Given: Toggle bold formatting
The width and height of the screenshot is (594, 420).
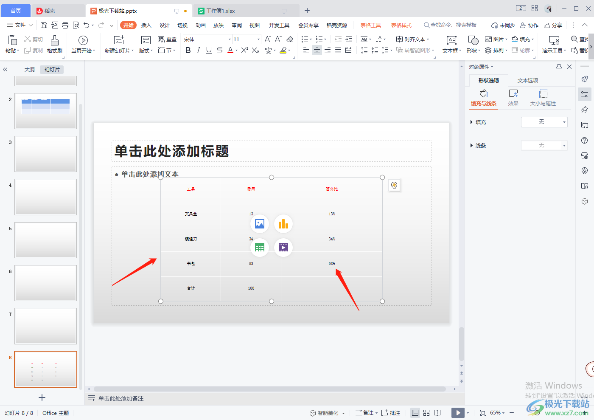Looking at the screenshot, I should 188,50.
